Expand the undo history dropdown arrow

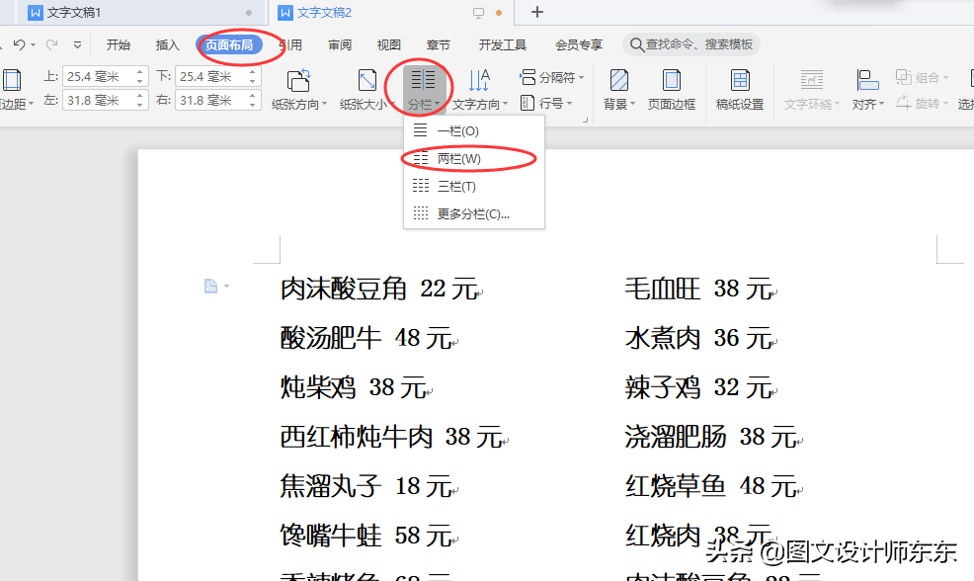(x=33, y=44)
